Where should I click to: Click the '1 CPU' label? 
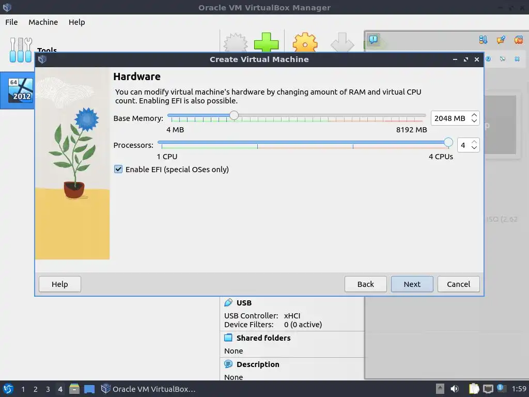[x=167, y=157]
